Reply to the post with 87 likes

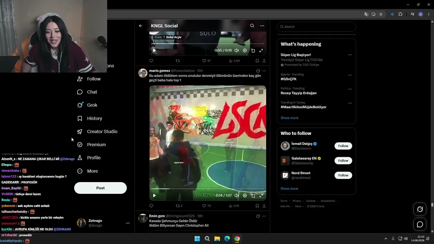(151, 61)
